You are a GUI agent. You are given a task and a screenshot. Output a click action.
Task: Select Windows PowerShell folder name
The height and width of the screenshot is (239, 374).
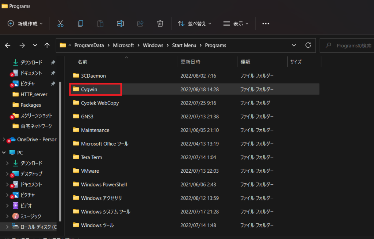(104, 184)
